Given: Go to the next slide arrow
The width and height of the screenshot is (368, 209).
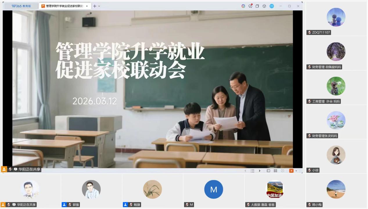Looking at the screenshot, I should click(x=260, y=171).
